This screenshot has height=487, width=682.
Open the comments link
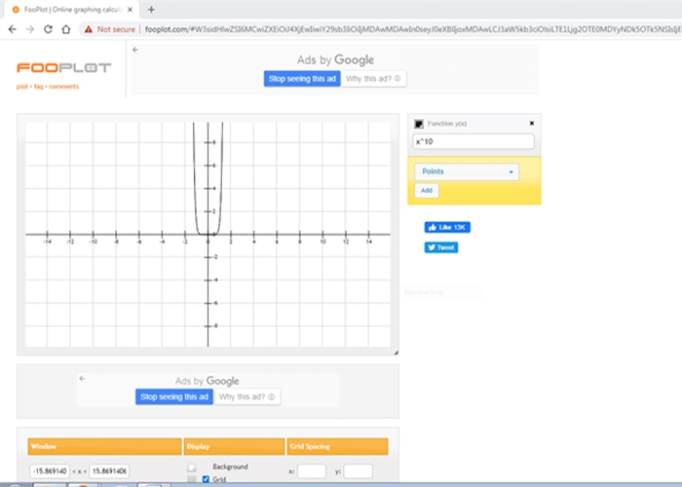64,87
